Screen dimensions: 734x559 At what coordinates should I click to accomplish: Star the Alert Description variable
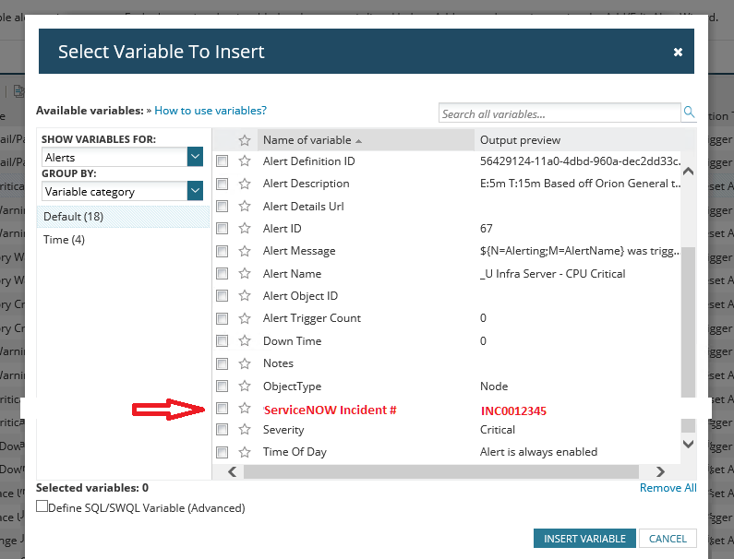[245, 184]
